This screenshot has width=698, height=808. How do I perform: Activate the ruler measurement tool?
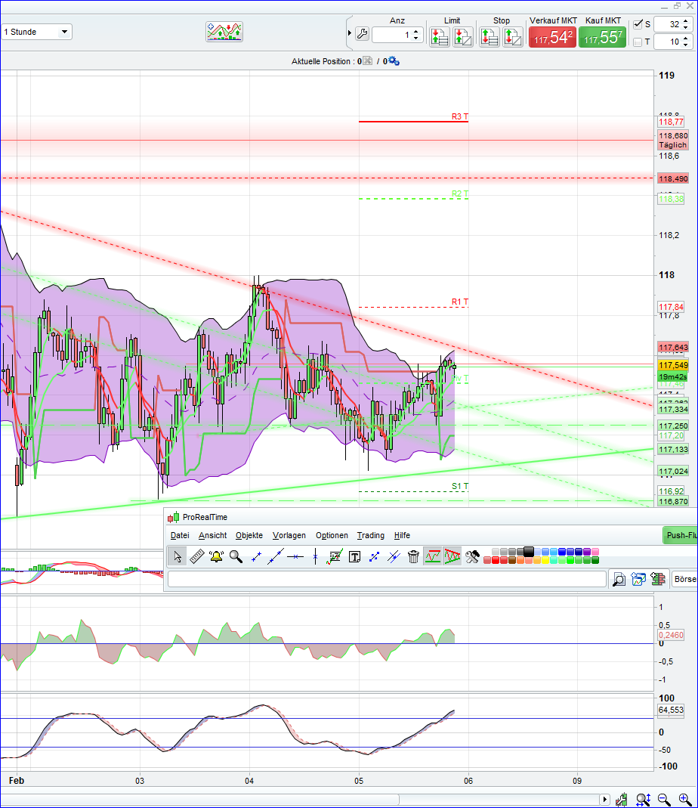196,556
